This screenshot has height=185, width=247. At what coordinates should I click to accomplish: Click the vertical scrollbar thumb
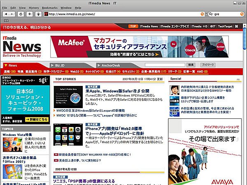[x=245, y=39]
